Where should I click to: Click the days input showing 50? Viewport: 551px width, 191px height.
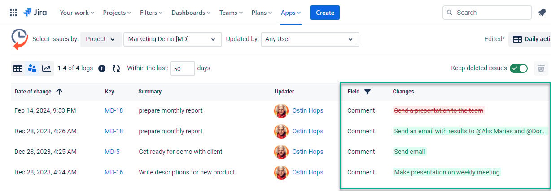(183, 68)
